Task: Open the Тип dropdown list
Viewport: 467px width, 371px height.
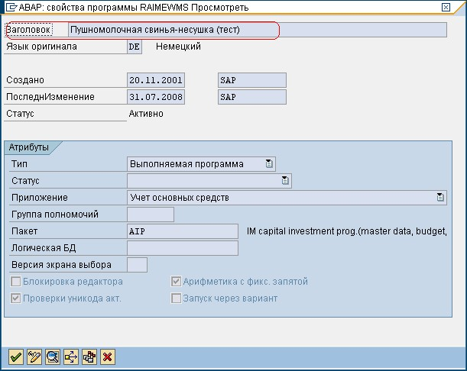Action: pos(269,163)
